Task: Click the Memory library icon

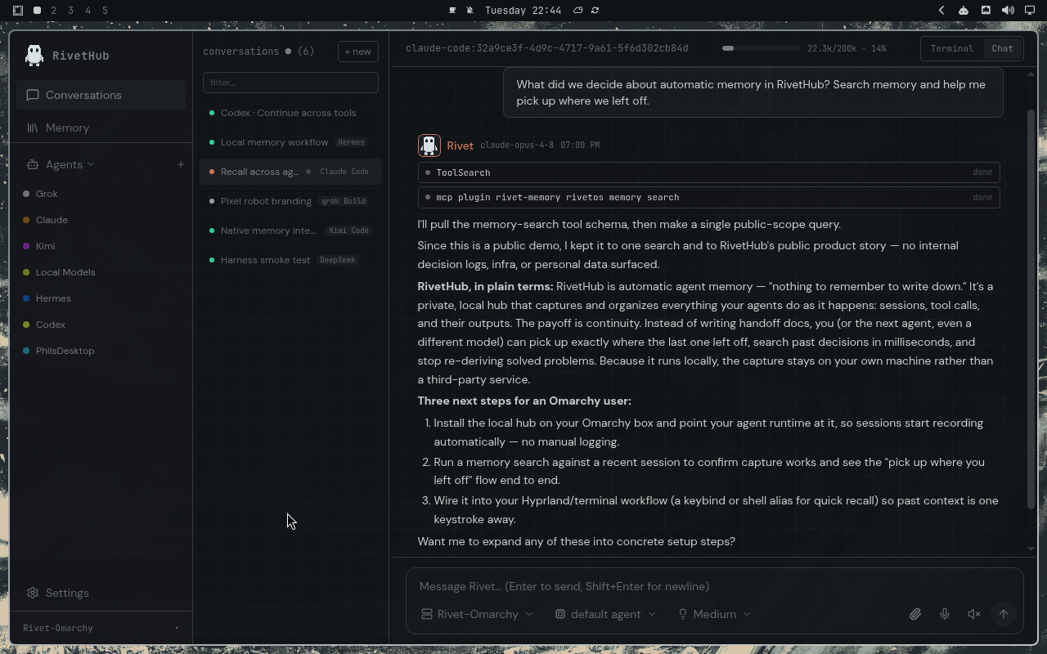Action: [x=33, y=128]
